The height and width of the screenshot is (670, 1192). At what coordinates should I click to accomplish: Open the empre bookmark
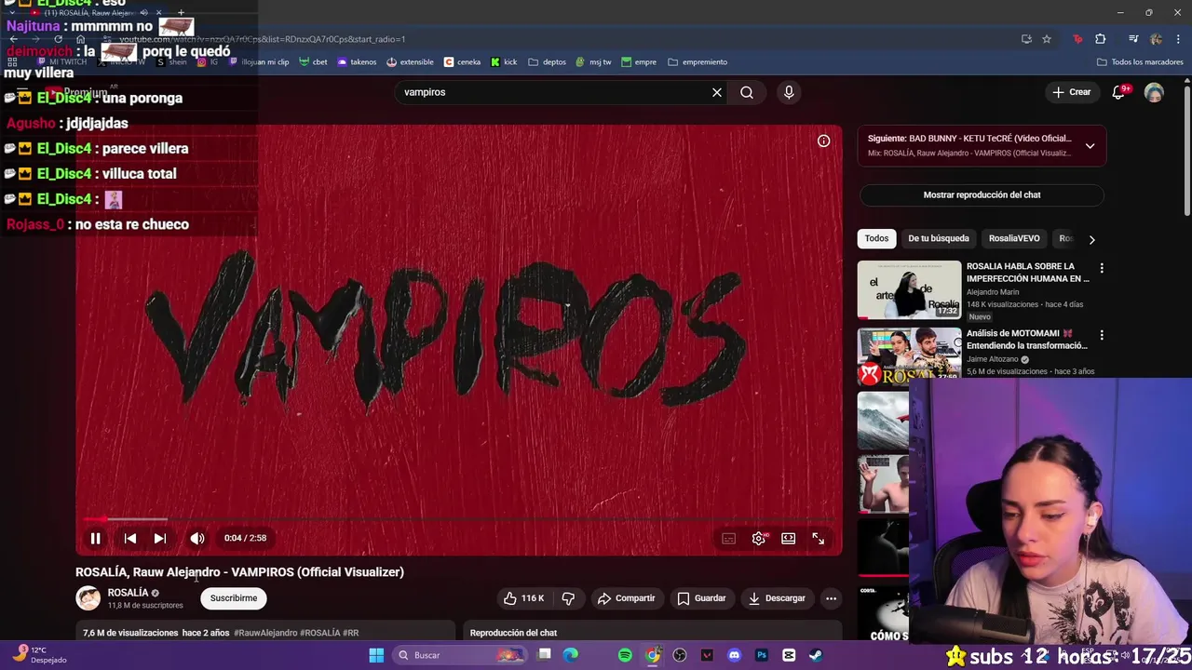639,62
